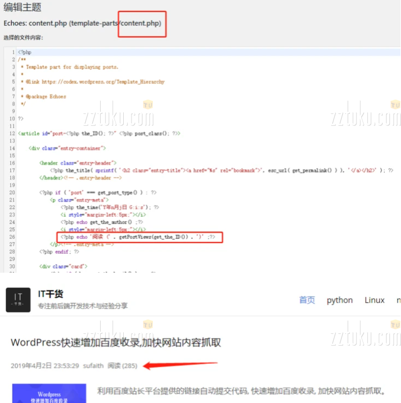Click the post excerpt text about 百度站长平台

(x=241, y=391)
